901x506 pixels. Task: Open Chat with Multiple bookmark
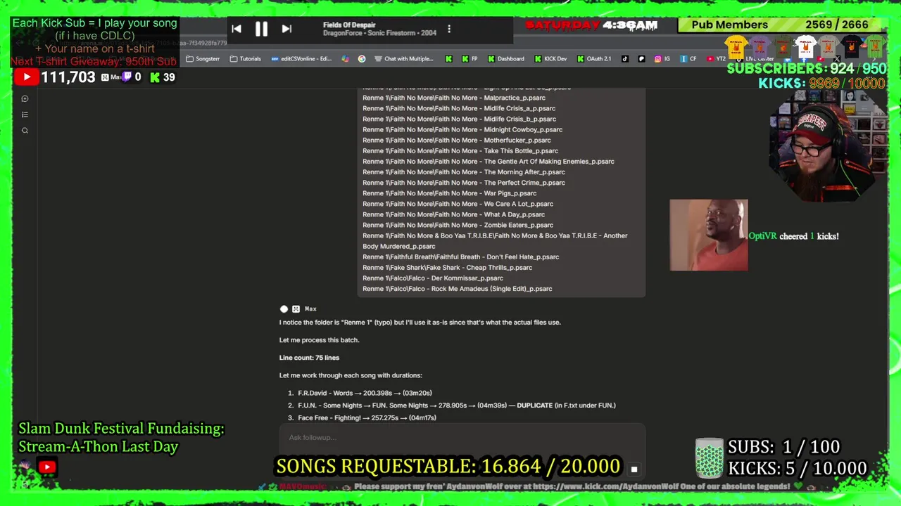click(x=404, y=59)
